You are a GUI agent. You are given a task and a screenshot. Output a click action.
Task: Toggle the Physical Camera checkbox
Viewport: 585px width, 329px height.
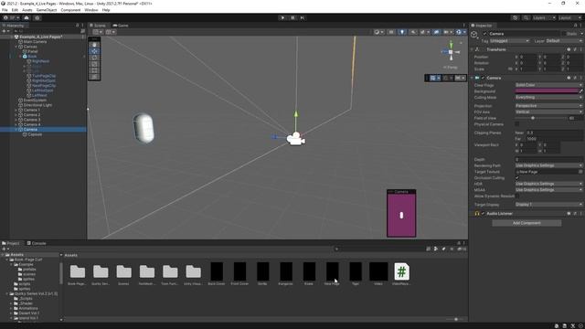pyautogui.click(x=517, y=124)
